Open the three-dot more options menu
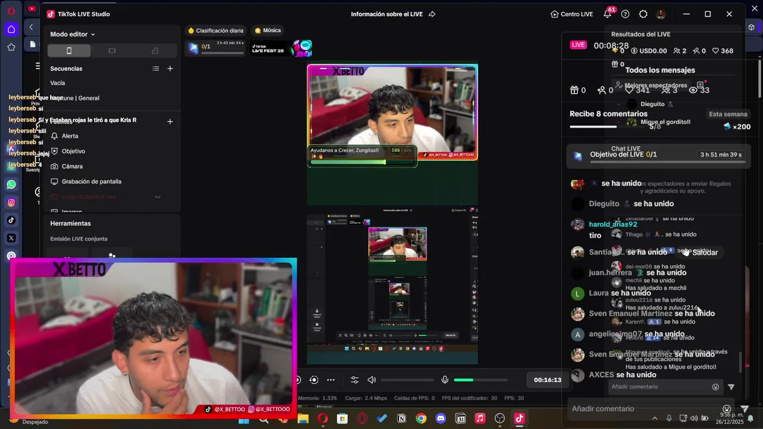The height and width of the screenshot is (429, 763). click(331, 380)
